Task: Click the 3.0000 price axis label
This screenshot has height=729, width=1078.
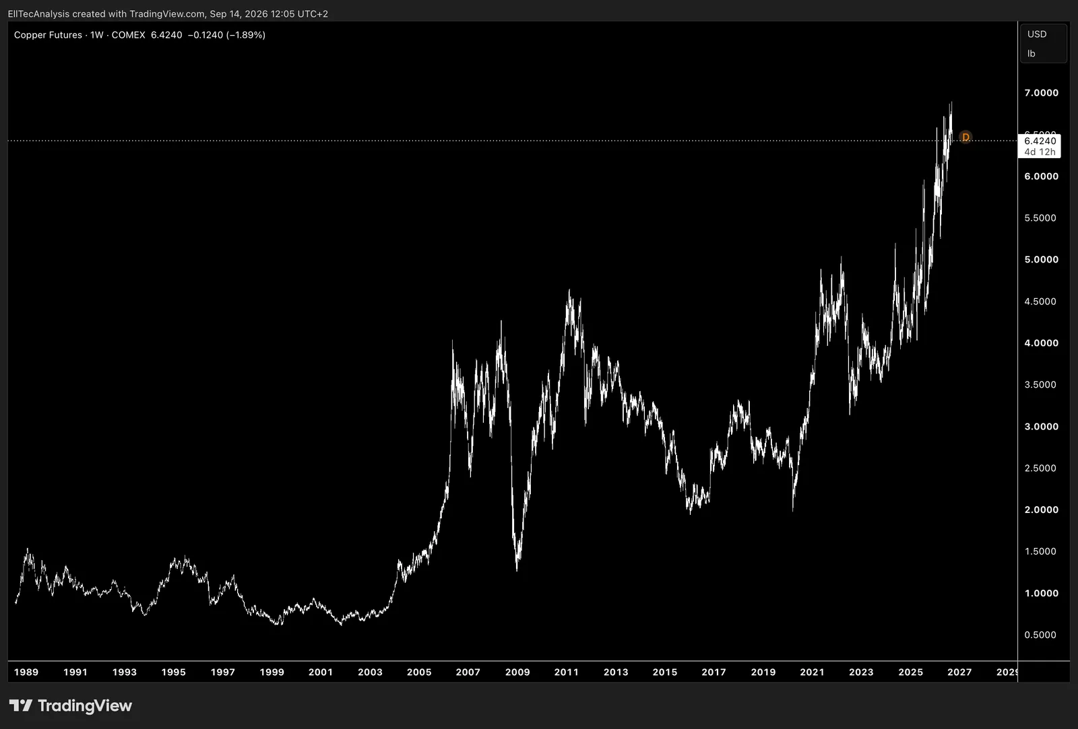Action: click(x=1041, y=427)
